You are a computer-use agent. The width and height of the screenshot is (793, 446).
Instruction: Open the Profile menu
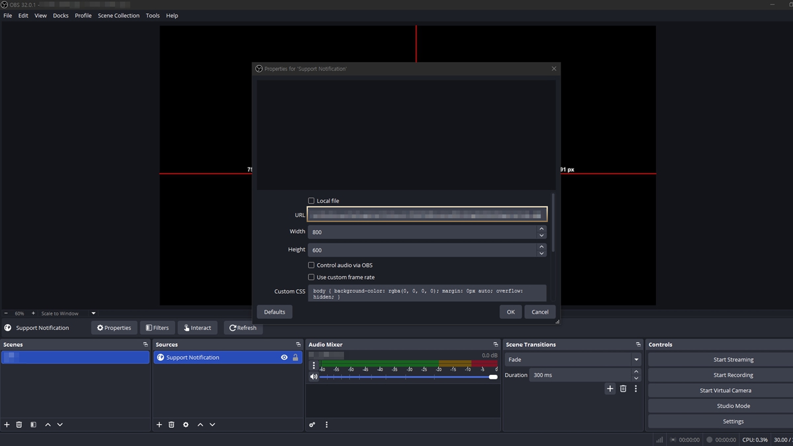coord(83,16)
